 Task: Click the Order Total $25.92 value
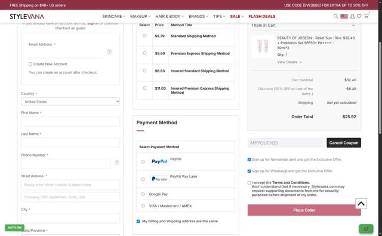click(x=349, y=117)
